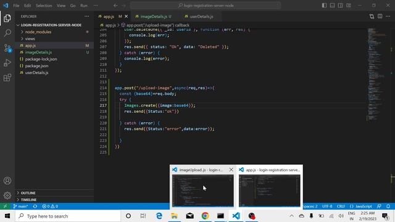The width and height of the screenshot is (395, 222).
Task: Toggle the panel layout icon
Action: 332,6
